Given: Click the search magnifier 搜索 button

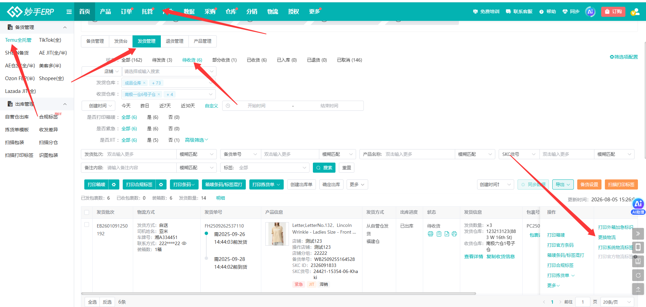Looking at the screenshot, I should click(324, 168).
